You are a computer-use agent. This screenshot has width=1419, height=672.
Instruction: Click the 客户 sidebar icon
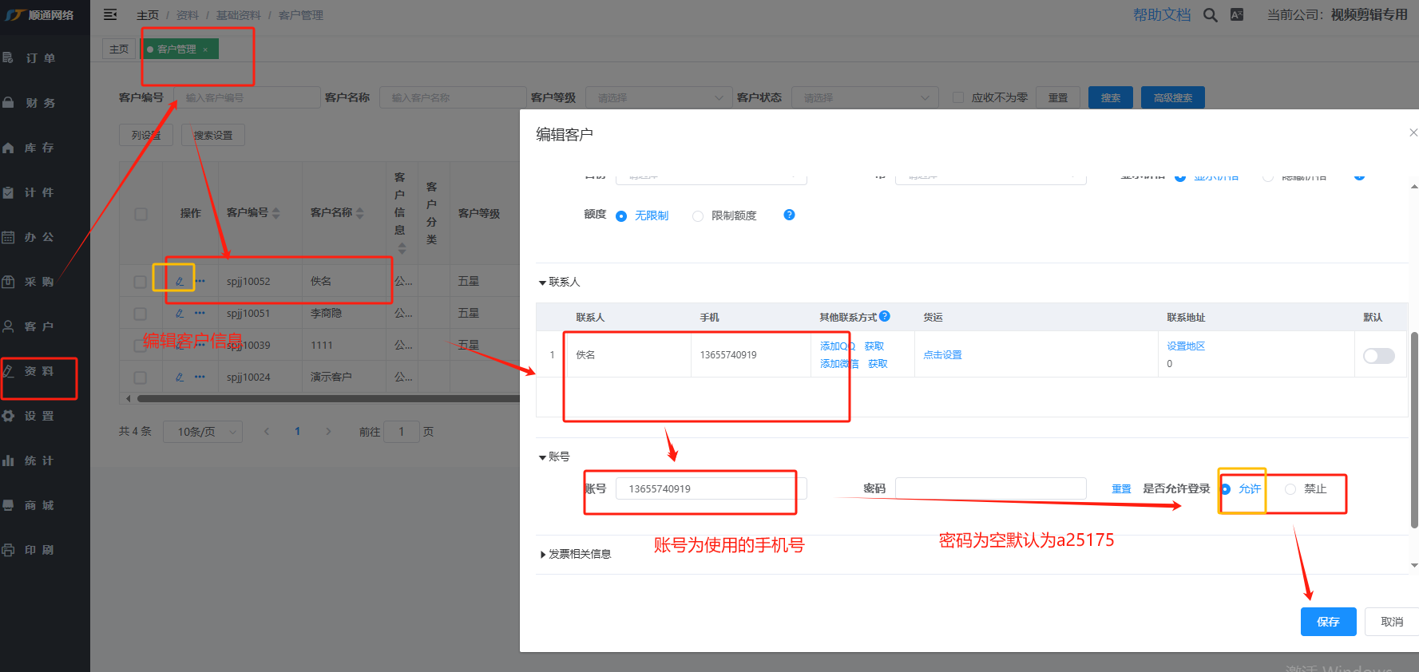[x=9, y=326]
